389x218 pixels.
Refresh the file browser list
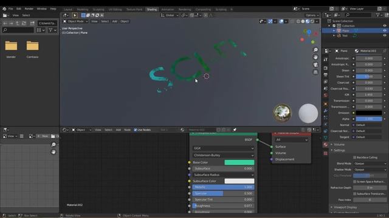(24, 23)
